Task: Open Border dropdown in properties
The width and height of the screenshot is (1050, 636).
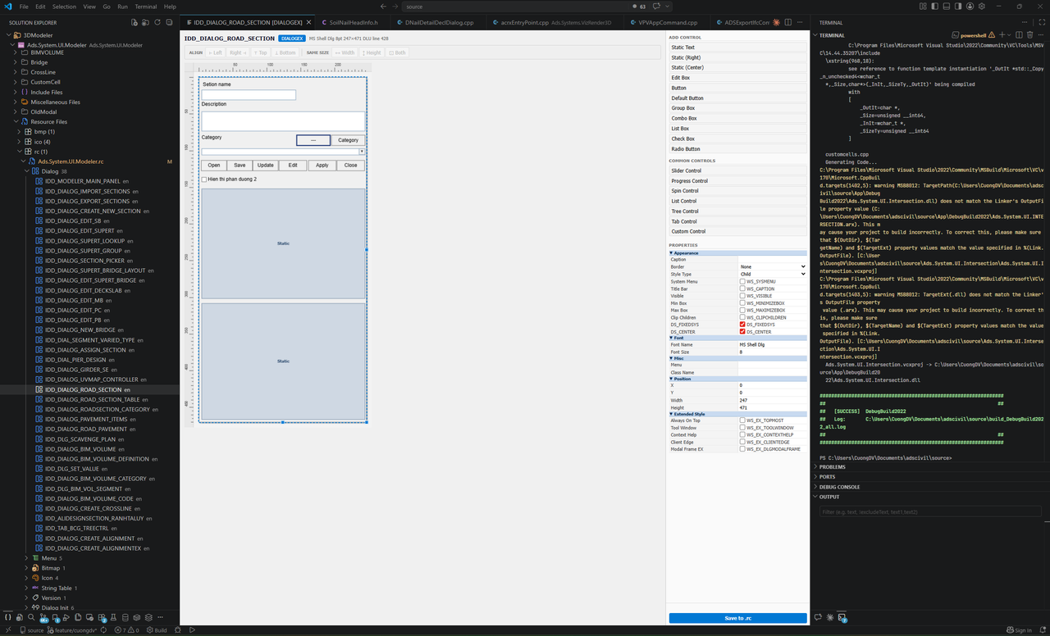Action: pyautogui.click(x=772, y=267)
